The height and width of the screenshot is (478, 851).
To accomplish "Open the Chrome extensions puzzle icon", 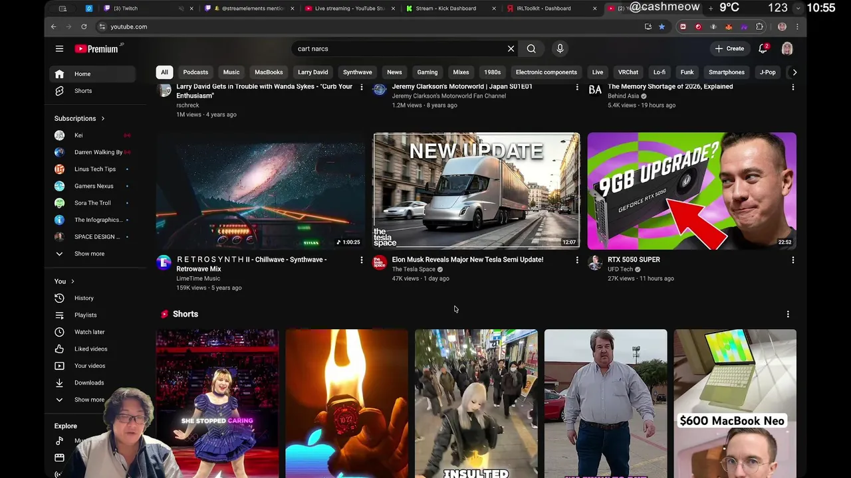I will 759,27.
